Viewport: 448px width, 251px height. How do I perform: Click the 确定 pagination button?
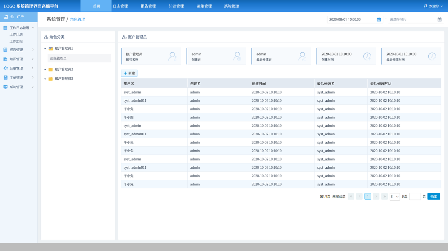click(x=434, y=196)
